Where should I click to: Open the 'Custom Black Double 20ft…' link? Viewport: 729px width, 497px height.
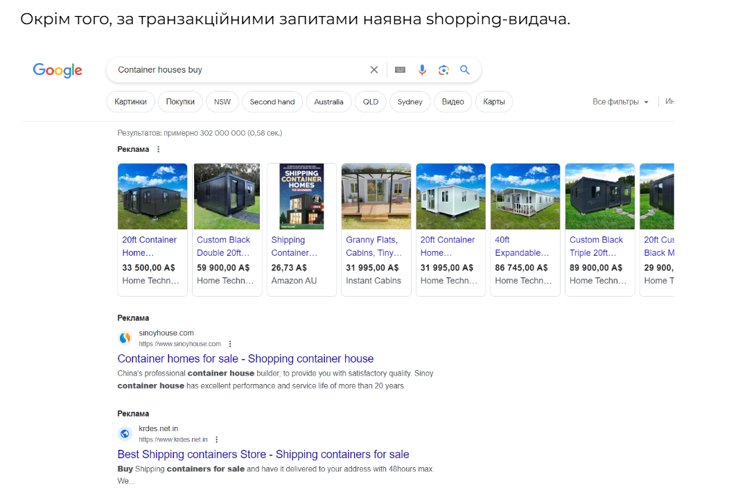pos(224,246)
